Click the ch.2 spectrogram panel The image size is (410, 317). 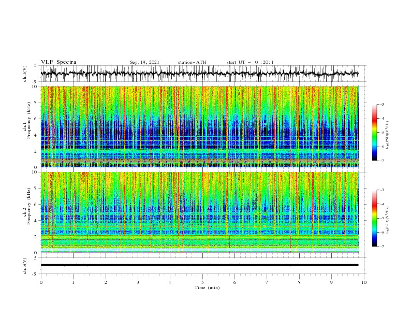click(199, 212)
